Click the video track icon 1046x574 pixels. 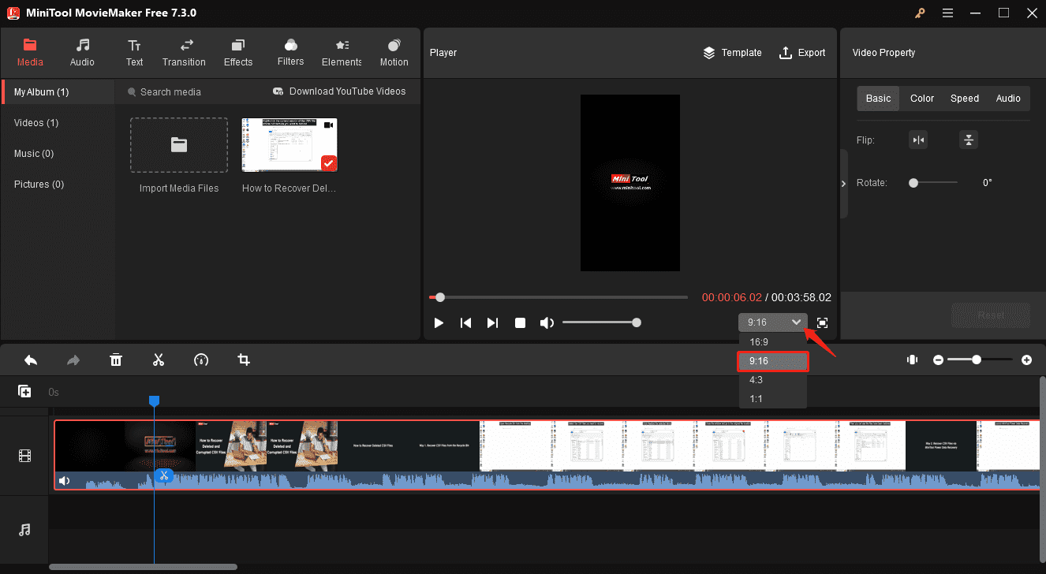[24, 456]
